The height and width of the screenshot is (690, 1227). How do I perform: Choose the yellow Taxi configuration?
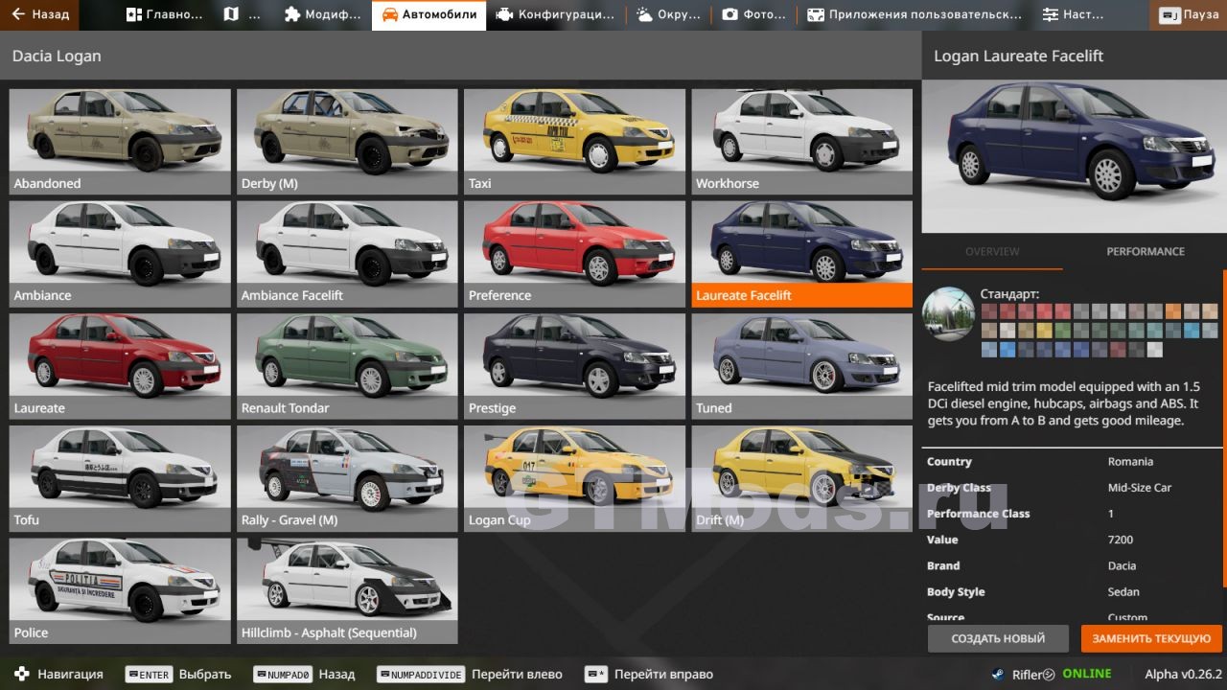coord(574,141)
